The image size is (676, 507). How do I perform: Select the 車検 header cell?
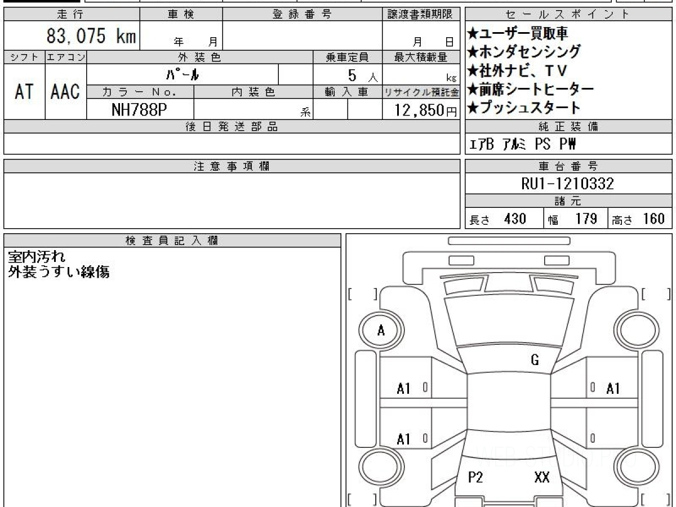(181, 15)
